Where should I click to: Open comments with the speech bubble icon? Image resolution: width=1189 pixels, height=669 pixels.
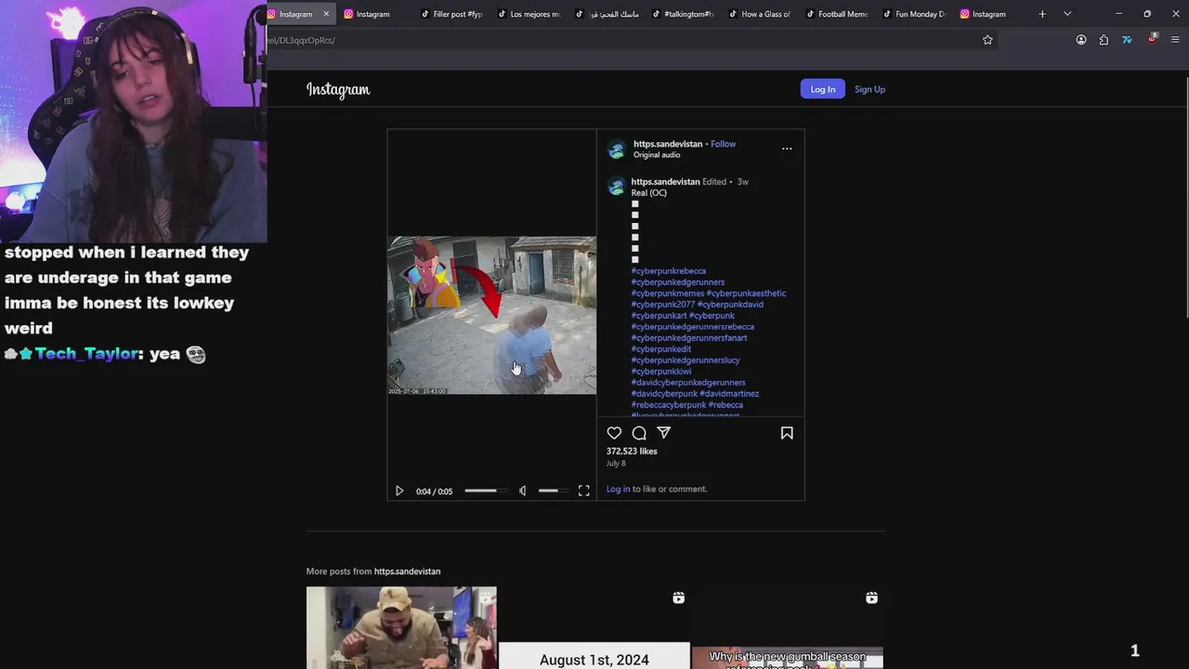[639, 433]
